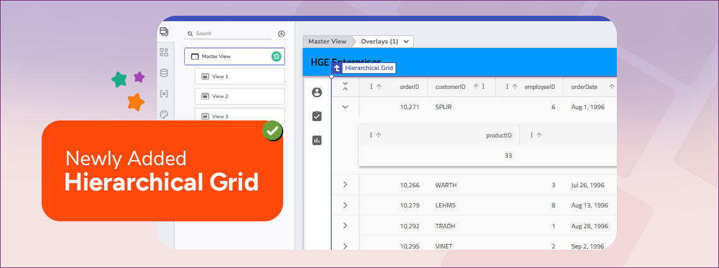Expand the 10,292 TRADH row
Screen dimensions: 719x268
(345, 225)
